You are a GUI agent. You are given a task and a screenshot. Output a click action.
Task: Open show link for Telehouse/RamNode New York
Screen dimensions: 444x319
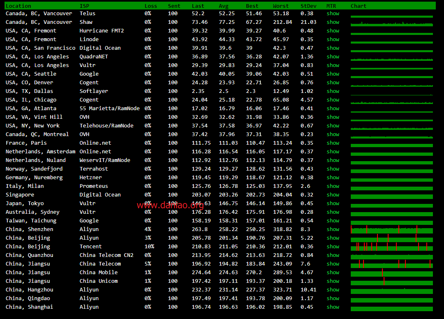pos(333,126)
